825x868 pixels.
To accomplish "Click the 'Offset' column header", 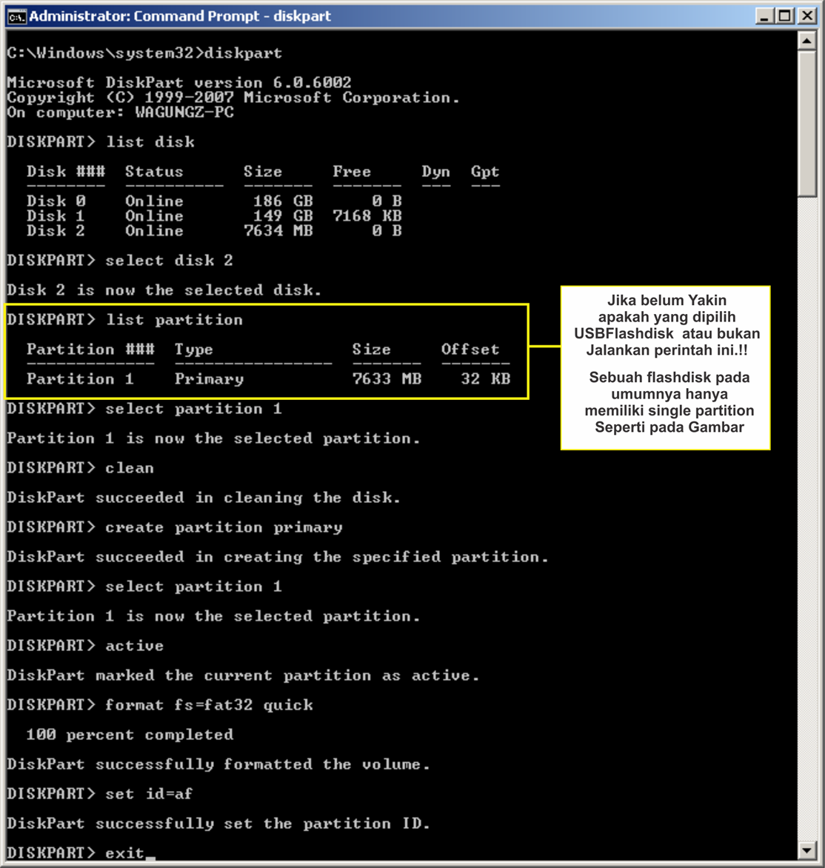I will (x=470, y=350).
